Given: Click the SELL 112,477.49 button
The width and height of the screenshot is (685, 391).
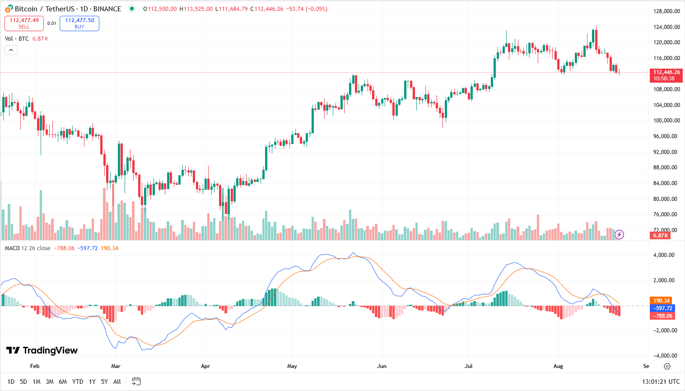Looking at the screenshot, I should pos(24,23).
